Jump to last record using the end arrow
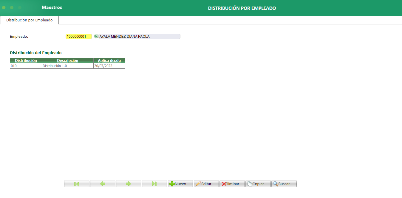402x198 pixels. pos(154,183)
